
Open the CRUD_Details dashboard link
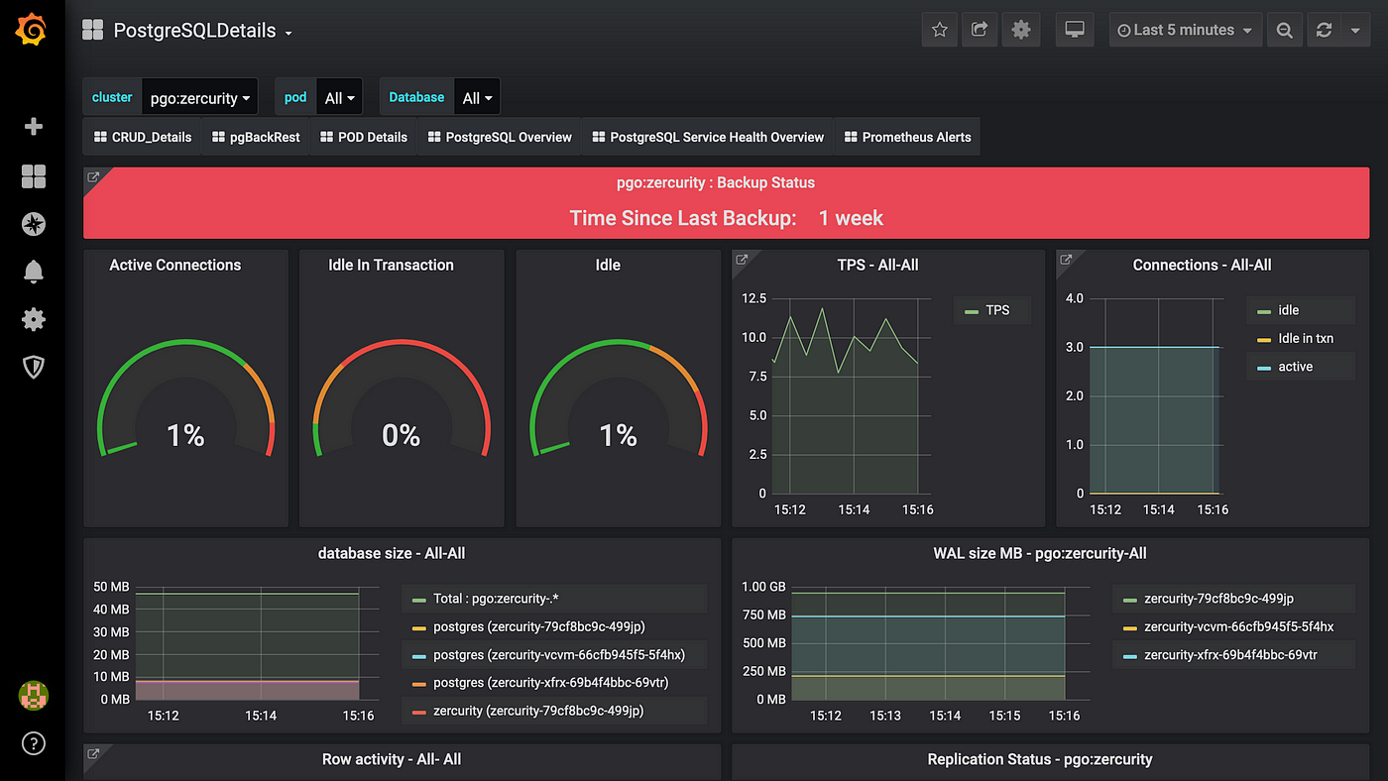click(143, 137)
